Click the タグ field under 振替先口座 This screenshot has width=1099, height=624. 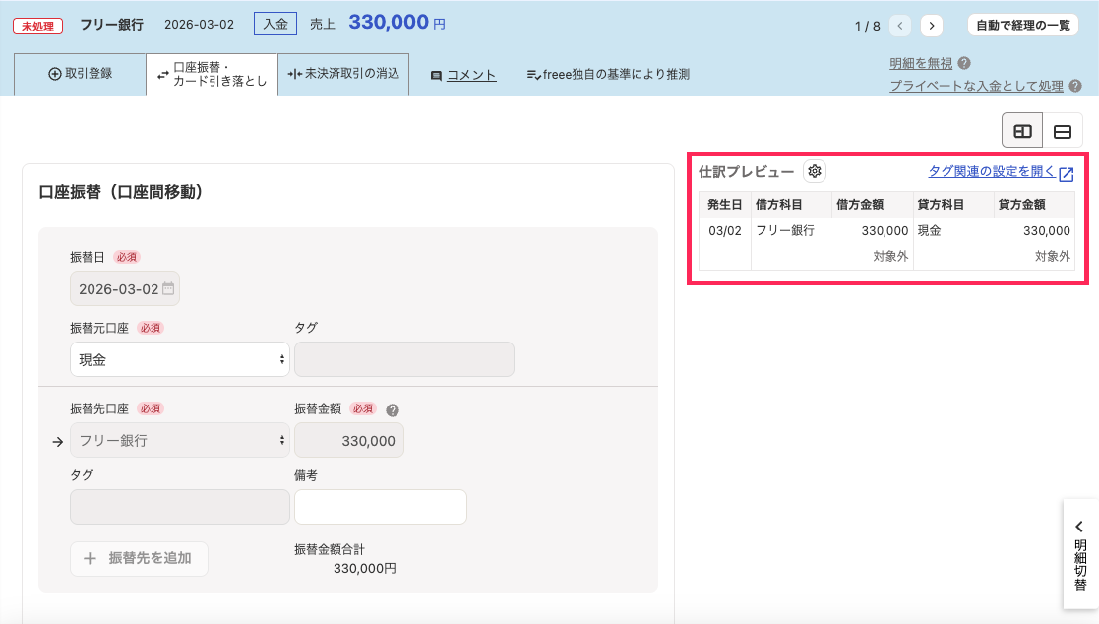[x=179, y=507]
